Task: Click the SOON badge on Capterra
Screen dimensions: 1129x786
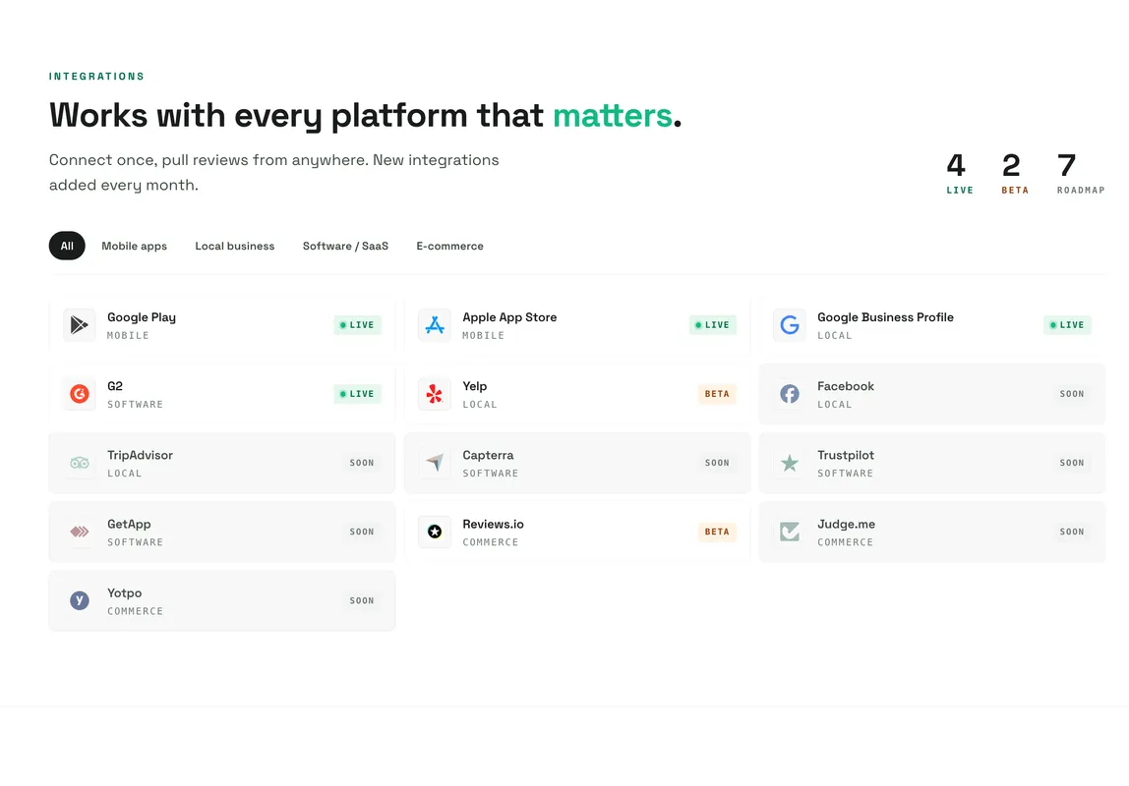Action: pyautogui.click(x=717, y=463)
